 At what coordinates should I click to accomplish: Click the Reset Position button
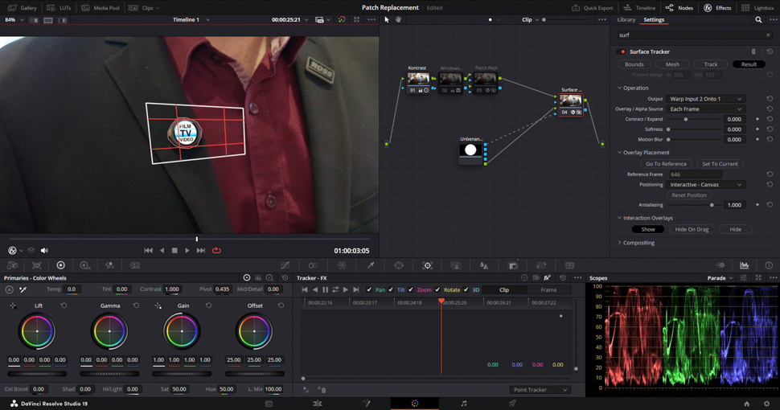[x=689, y=195]
